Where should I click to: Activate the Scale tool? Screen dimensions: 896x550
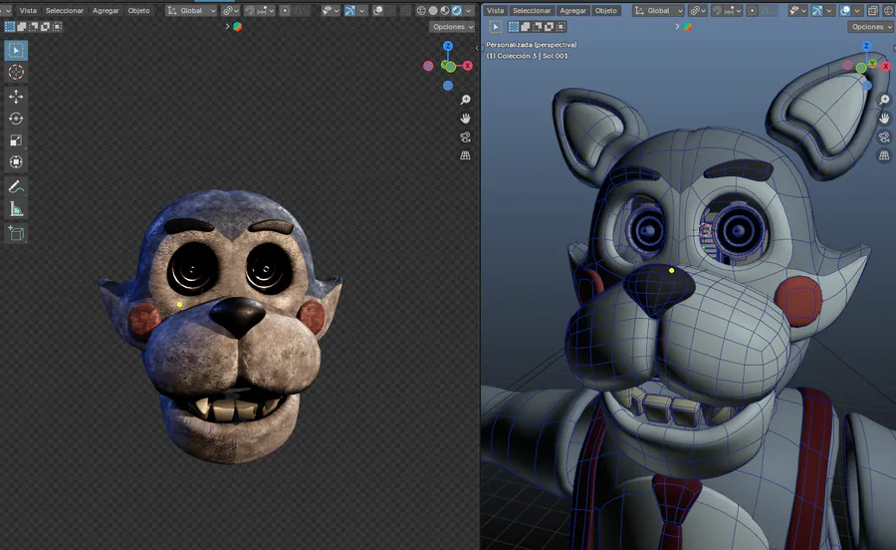(x=16, y=140)
